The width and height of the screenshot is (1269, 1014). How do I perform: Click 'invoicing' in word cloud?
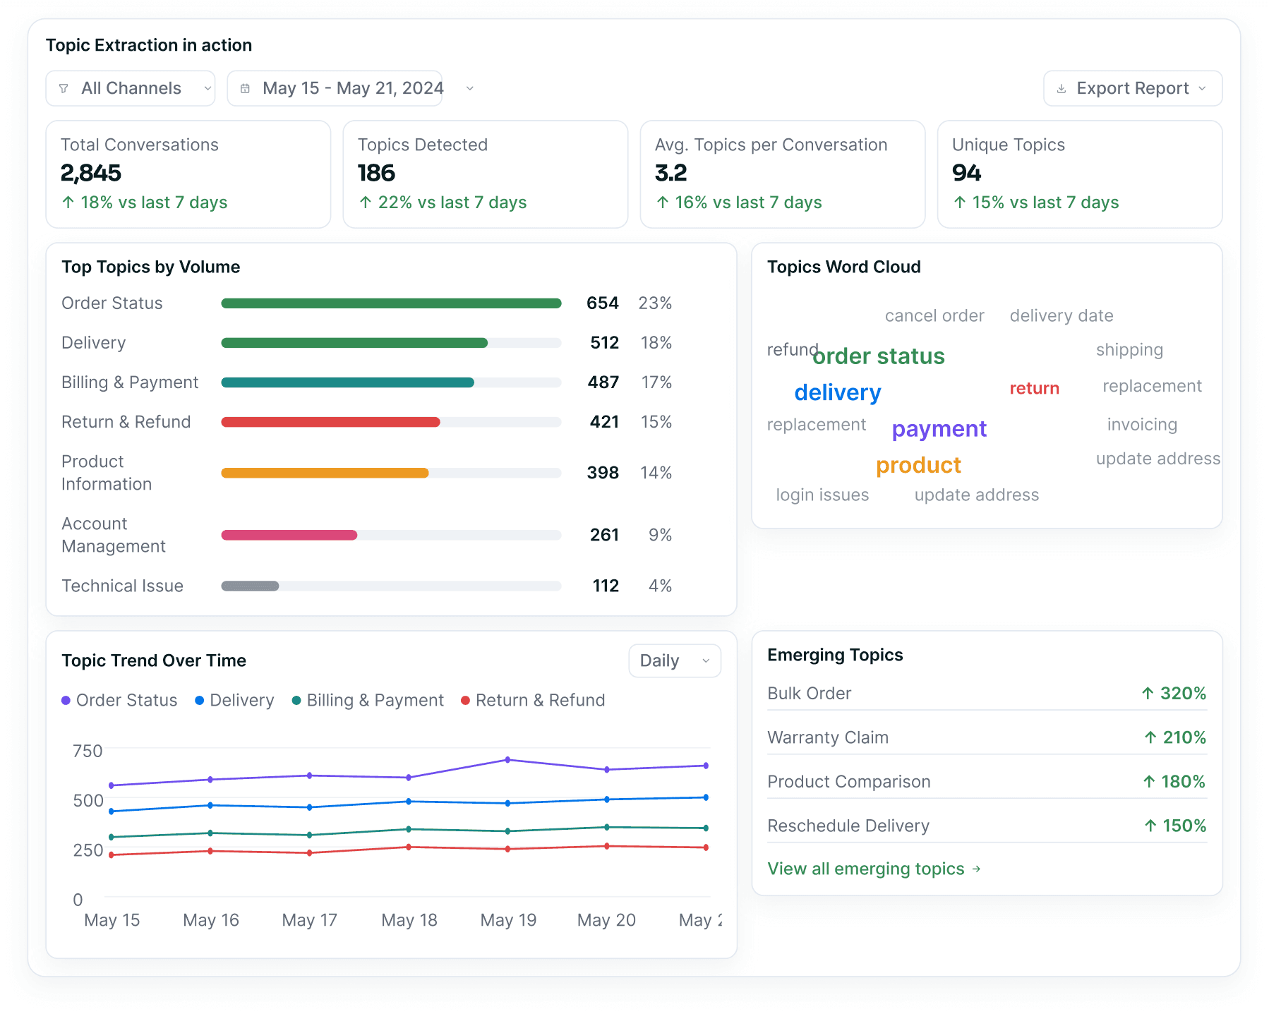pos(1142,425)
